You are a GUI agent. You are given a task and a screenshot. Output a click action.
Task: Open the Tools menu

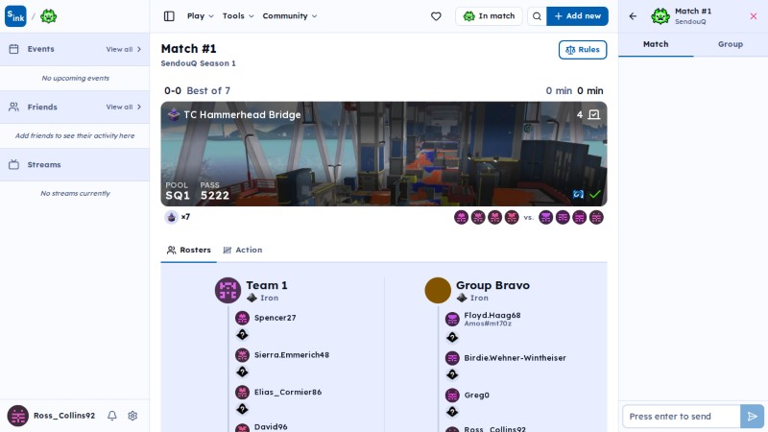pos(238,16)
